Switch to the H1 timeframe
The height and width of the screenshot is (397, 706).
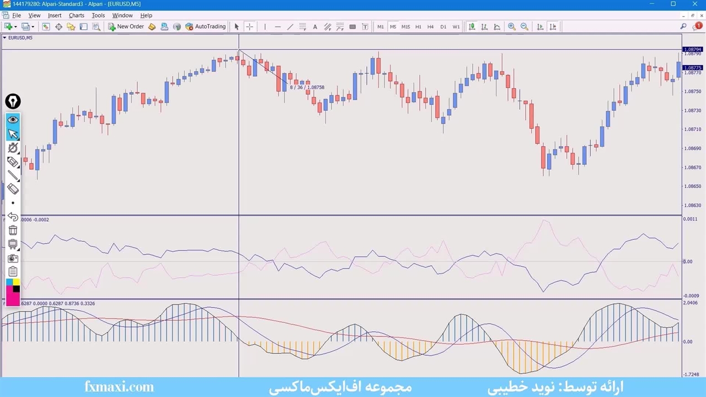tap(418, 26)
